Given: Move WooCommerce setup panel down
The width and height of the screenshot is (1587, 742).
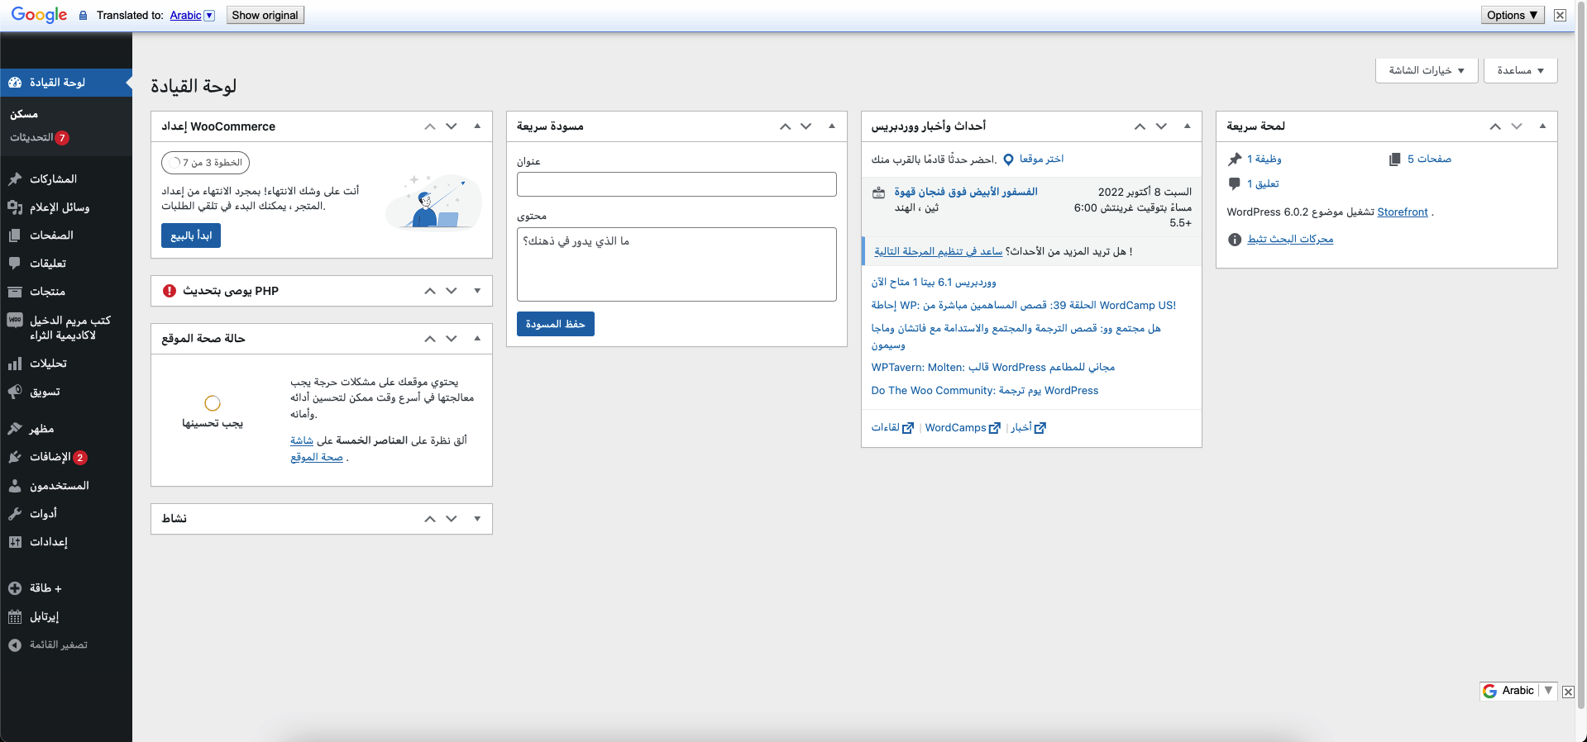Looking at the screenshot, I should 452,126.
